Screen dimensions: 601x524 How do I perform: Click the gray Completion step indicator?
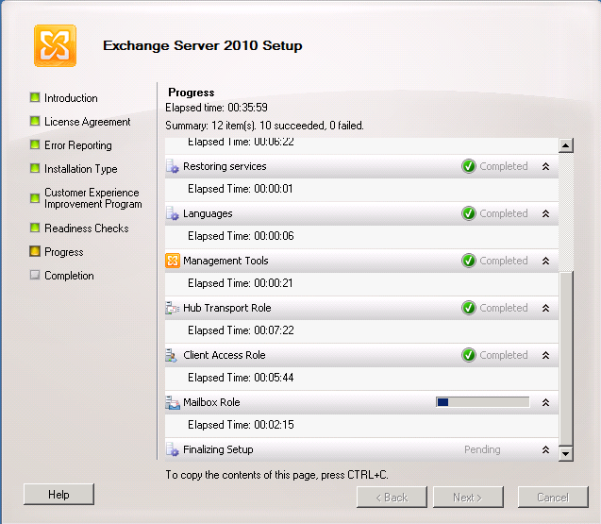35,275
